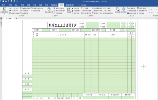Go to next card with 下一张卡片
The image size is (158, 100).
point(14,11)
